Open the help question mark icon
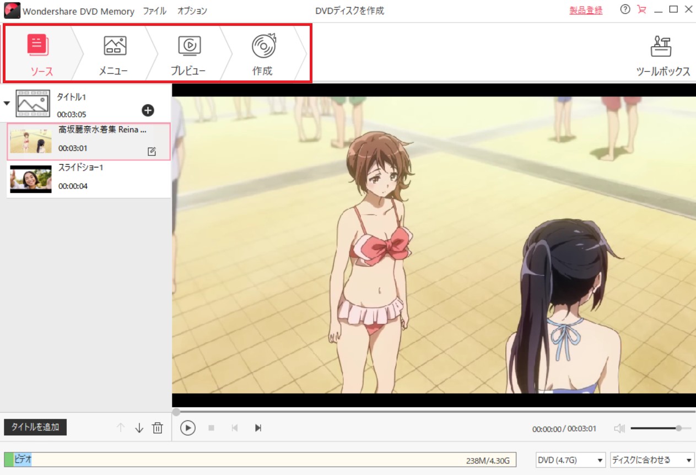The height and width of the screenshot is (475, 696). (x=624, y=9)
